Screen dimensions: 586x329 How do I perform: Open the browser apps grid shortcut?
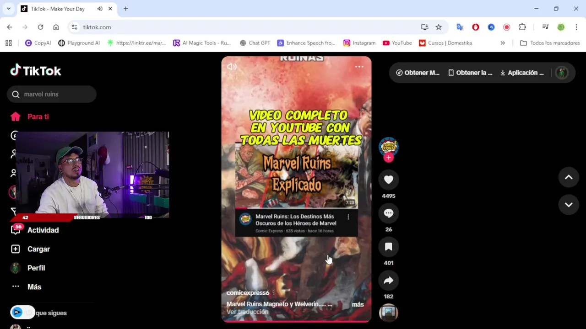click(x=8, y=43)
